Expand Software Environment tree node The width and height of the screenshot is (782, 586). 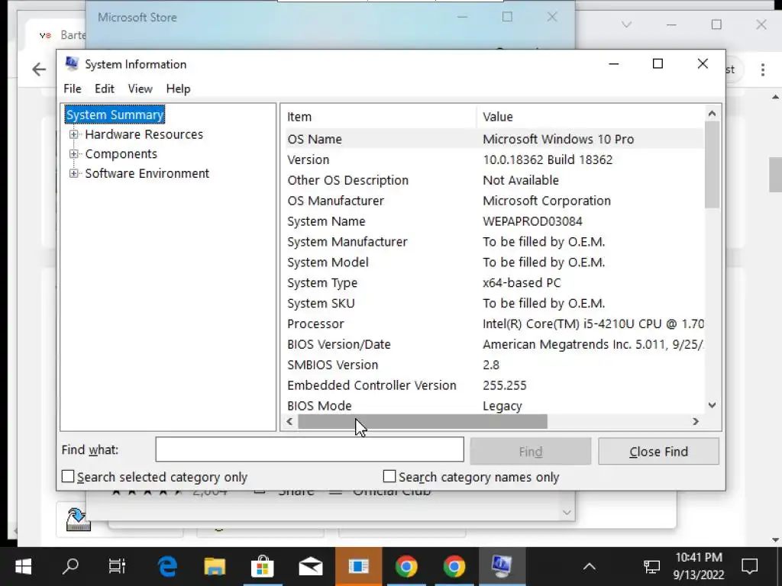click(74, 173)
